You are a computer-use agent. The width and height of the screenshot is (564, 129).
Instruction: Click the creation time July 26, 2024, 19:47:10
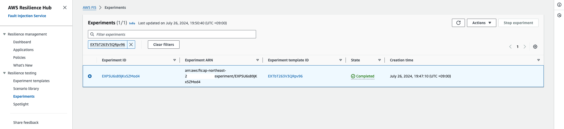click(420, 76)
